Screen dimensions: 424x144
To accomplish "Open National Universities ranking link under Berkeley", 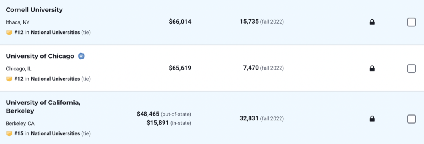I will pos(55,133).
